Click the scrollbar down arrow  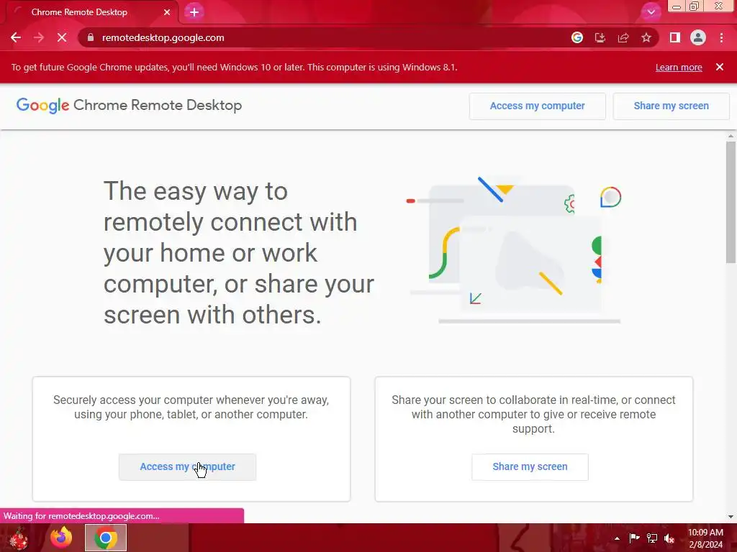pos(731,517)
